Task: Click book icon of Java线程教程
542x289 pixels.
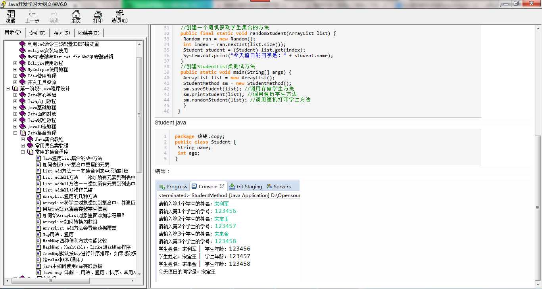Action: (23, 120)
